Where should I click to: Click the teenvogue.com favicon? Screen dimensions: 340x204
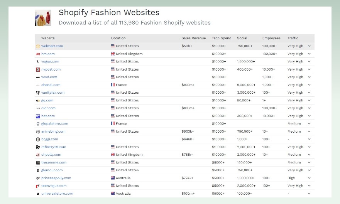pos(38,186)
